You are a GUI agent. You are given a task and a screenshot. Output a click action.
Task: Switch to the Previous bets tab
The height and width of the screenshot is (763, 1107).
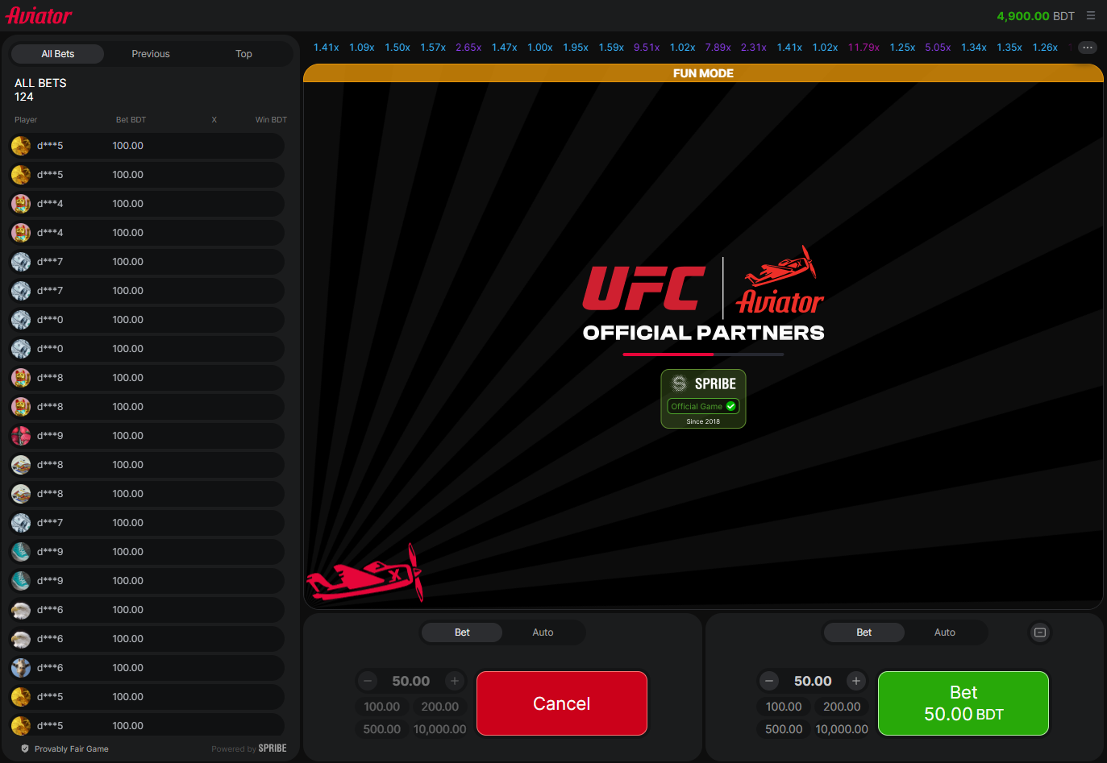(x=151, y=54)
